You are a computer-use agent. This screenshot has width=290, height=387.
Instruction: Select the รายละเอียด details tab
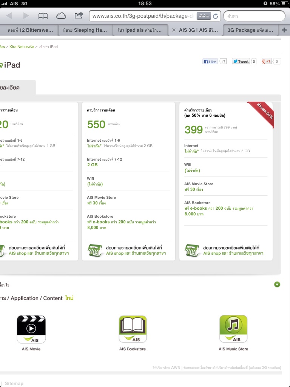[17, 88]
